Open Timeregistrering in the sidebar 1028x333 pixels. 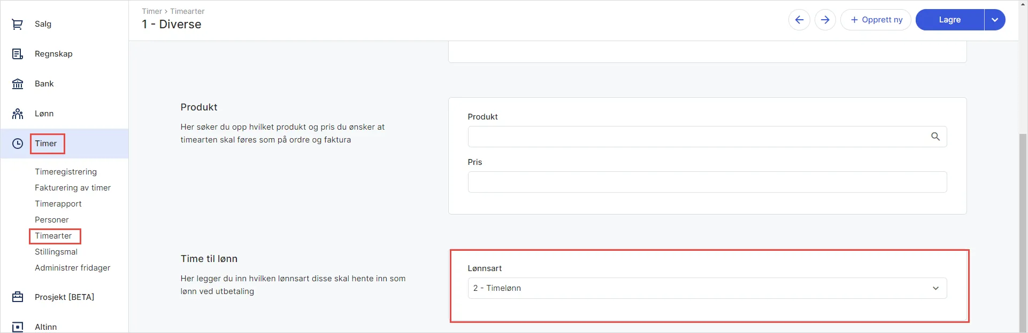pyautogui.click(x=66, y=172)
